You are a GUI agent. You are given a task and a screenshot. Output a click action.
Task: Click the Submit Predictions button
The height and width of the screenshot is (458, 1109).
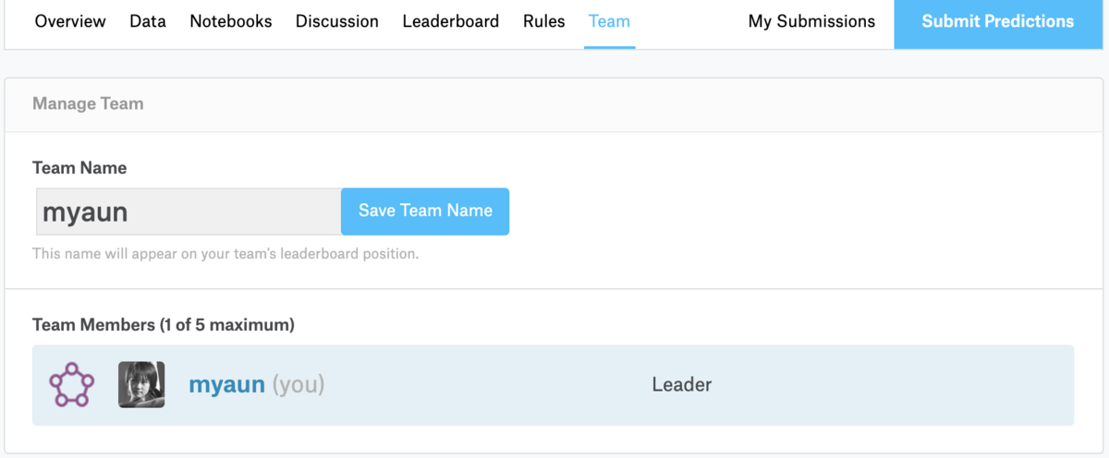(998, 21)
